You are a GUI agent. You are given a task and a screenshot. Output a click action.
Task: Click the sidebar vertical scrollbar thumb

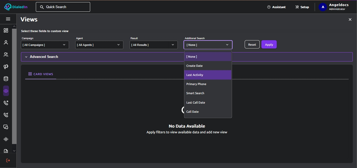(x=14, y=86)
